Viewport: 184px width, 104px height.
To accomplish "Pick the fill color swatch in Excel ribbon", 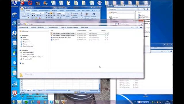I will tap(36, 18).
